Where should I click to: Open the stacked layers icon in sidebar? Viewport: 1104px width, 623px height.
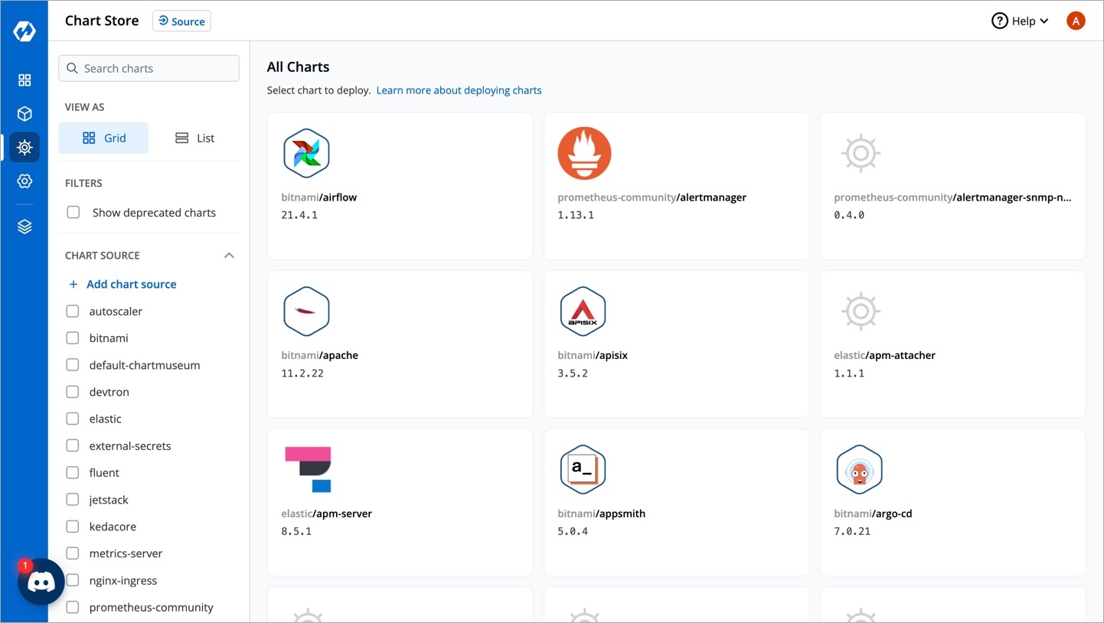point(24,227)
